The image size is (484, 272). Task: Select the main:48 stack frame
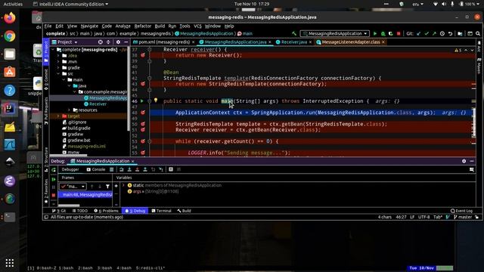85,195
